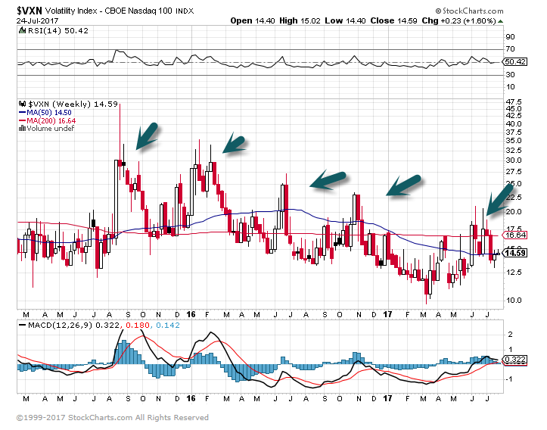Click the Close 14.59 value

pos(393,21)
